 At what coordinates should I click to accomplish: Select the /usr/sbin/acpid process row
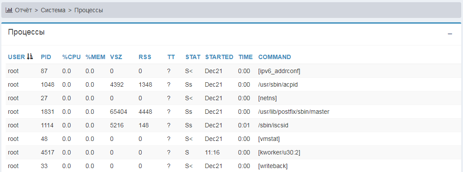point(231,84)
